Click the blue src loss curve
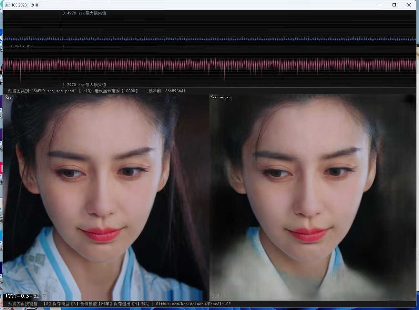The height and width of the screenshot is (310, 419). point(226,39)
